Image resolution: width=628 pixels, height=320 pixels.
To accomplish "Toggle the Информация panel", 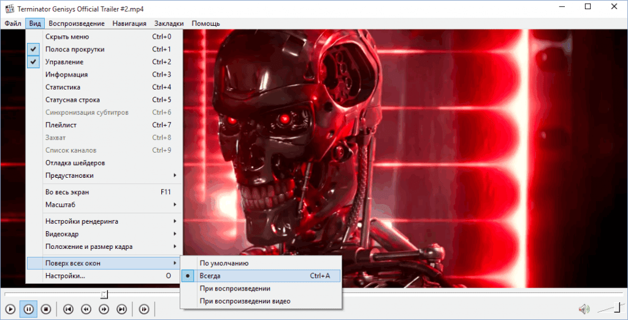I will [104, 75].
